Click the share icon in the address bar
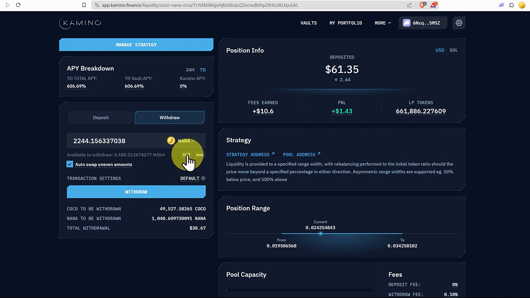The height and width of the screenshot is (298, 530). 409,5
